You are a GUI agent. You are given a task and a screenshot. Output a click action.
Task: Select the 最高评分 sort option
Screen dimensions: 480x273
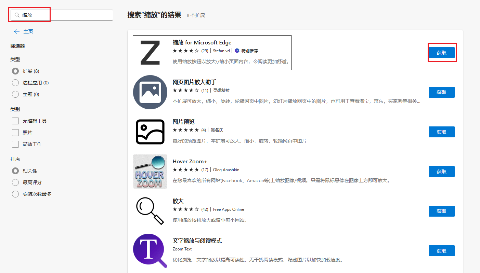[x=15, y=182]
